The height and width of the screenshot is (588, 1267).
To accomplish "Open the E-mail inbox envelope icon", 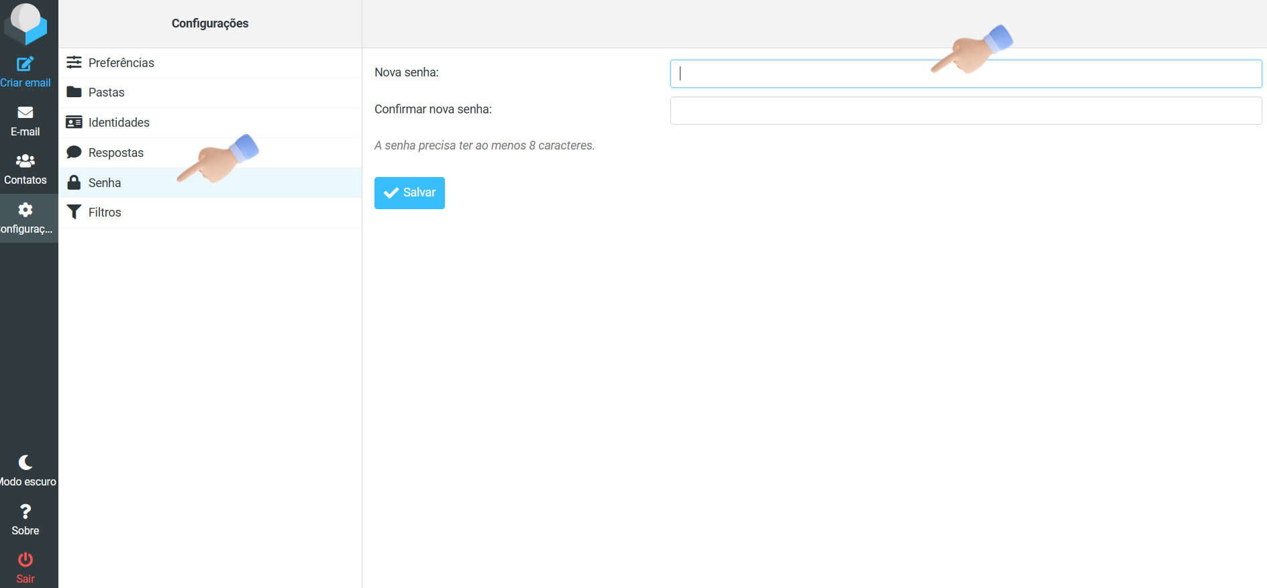I will tap(26, 113).
